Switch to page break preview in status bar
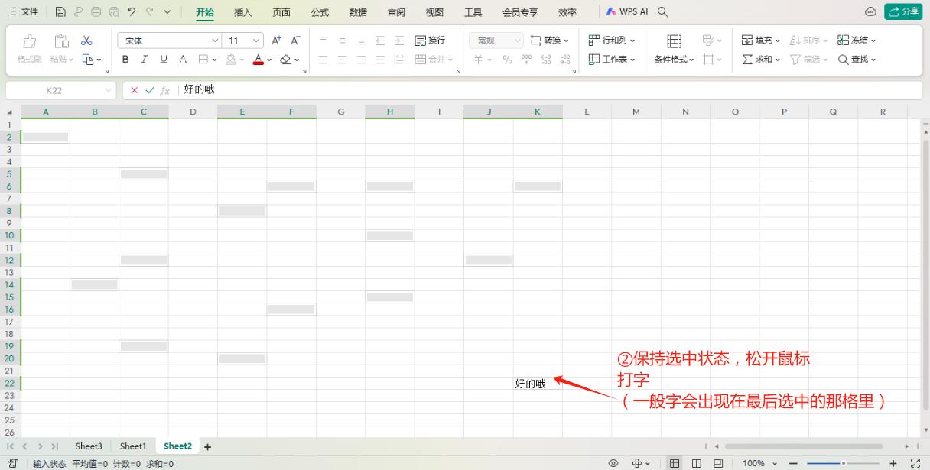 (718, 463)
